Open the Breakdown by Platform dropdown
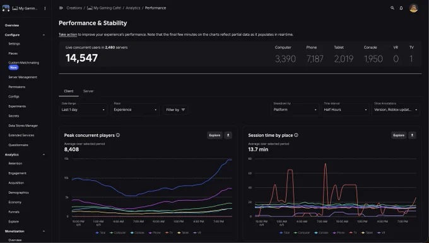Image resolution: width=429 pixels, height=243 pixels. point(295,110)
